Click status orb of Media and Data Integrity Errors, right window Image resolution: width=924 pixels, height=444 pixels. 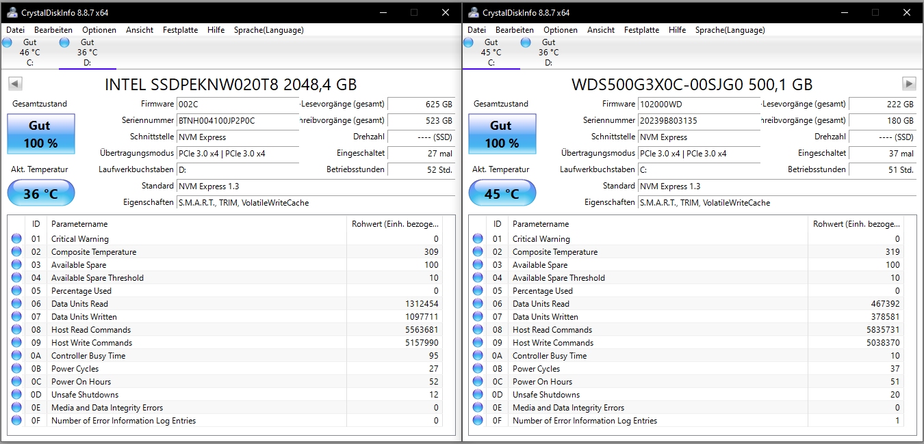point(478,408)
